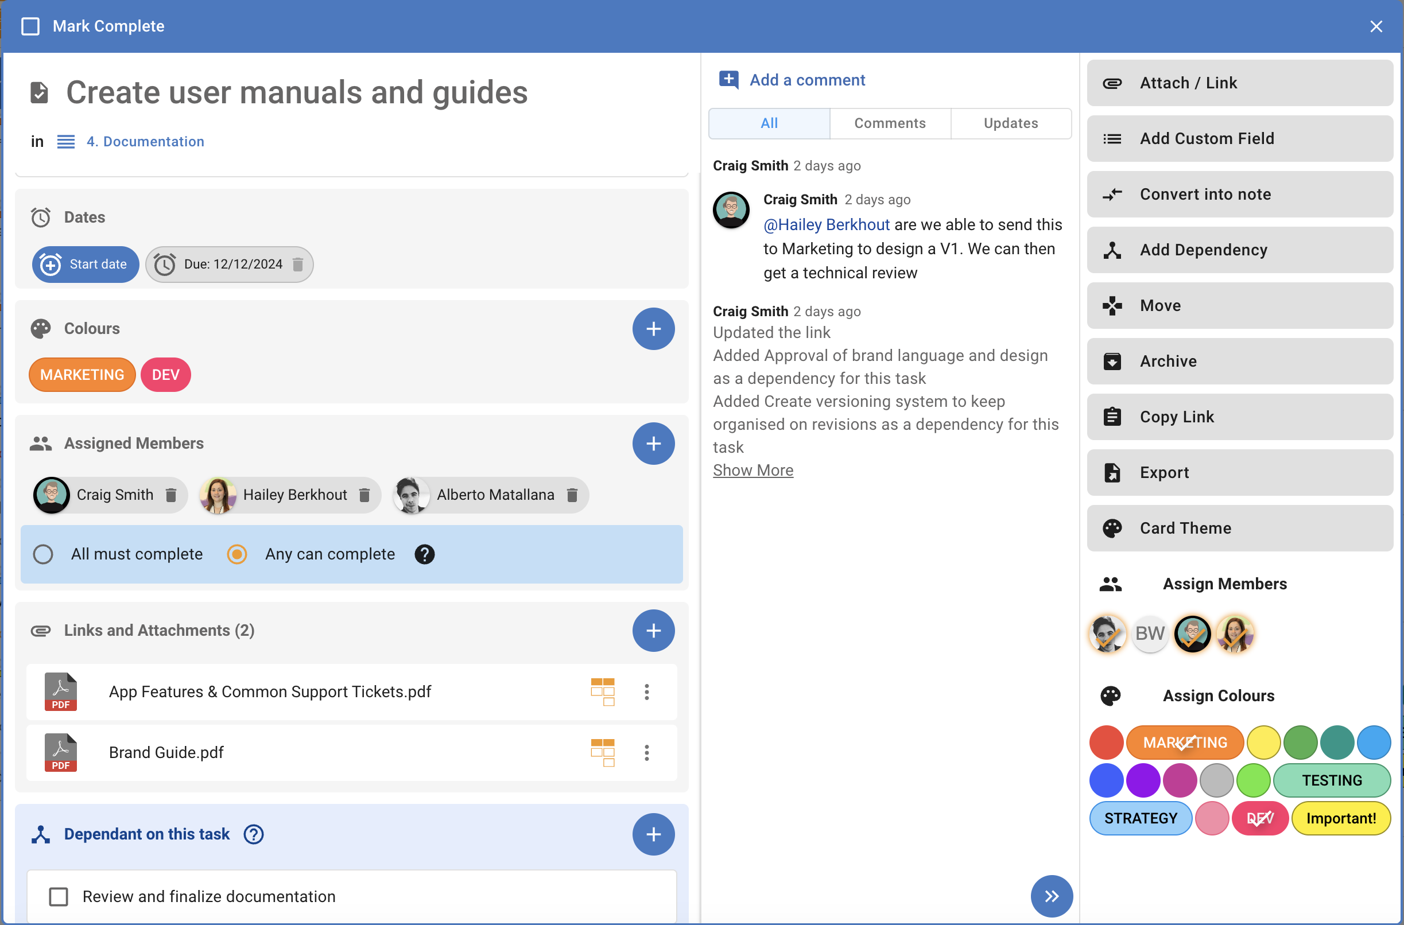Screen dimensions: 1404x925
Task: Remove Craig Smith with trash icon
Action: [171, 495]
